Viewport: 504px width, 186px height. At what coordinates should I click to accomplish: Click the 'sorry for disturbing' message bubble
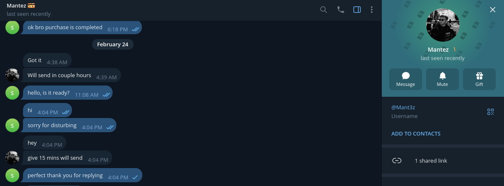click(52, 126)
